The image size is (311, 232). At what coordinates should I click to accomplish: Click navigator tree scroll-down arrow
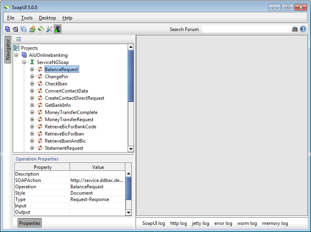(131, 149)
